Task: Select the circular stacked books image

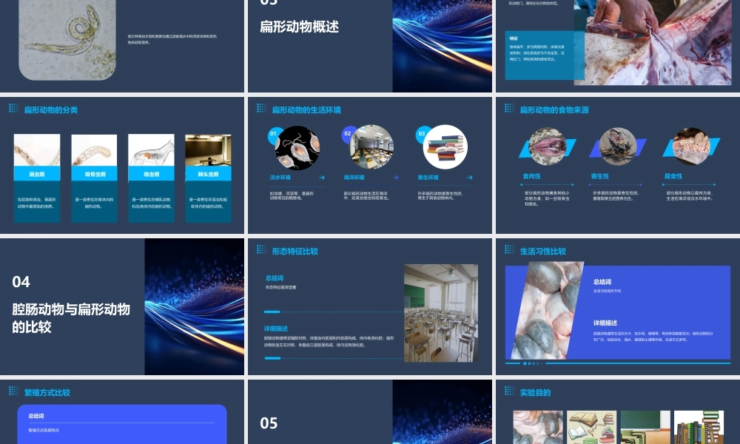Action: (x=445, y=147)
